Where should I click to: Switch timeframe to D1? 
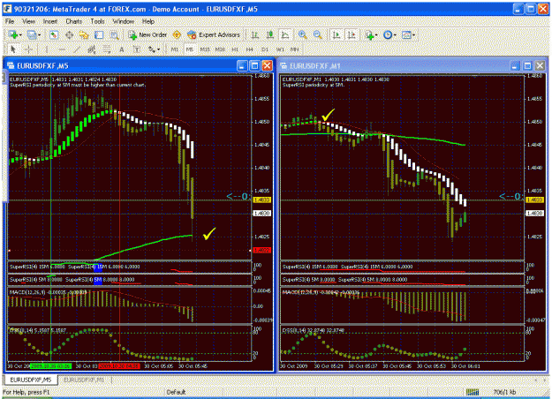pos(265,49)
